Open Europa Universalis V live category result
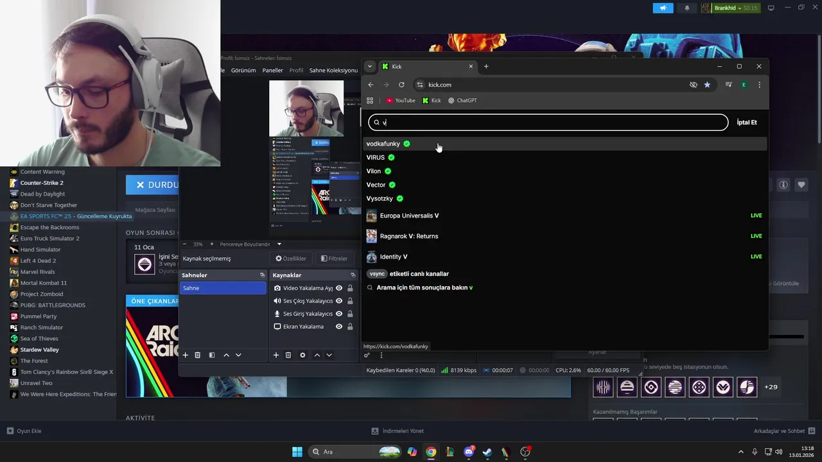 565,216
